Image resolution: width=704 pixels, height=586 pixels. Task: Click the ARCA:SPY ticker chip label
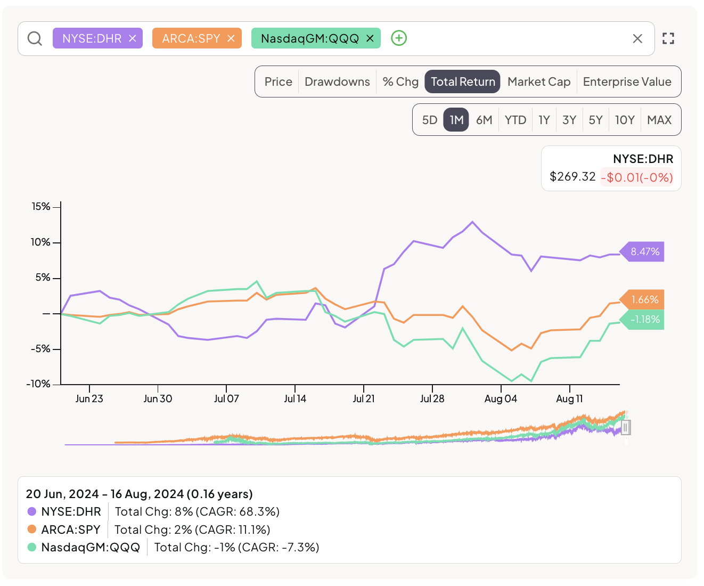[191, 38]
